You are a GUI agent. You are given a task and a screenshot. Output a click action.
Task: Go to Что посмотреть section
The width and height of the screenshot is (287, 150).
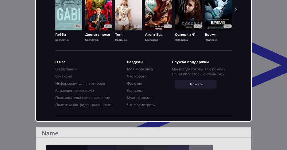(x=141, y=105)
